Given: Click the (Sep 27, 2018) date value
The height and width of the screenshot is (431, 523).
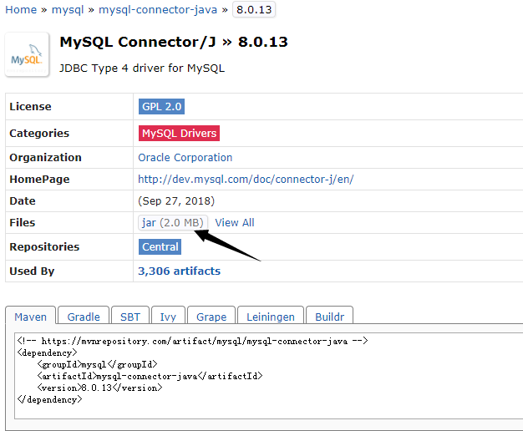Looking at the screenshot, I should [176, 200].
